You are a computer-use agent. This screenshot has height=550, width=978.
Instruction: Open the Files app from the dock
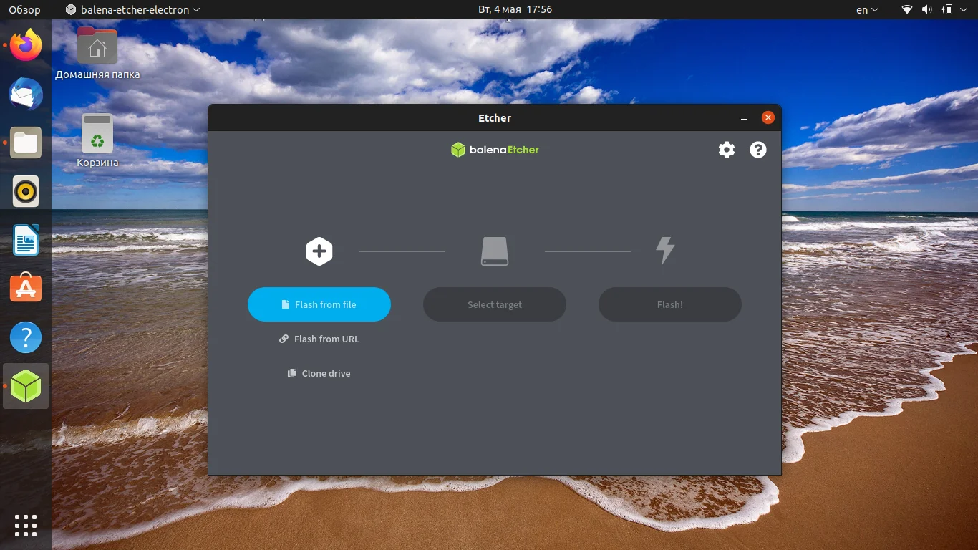pyautogui.click(x=25, y=143)
